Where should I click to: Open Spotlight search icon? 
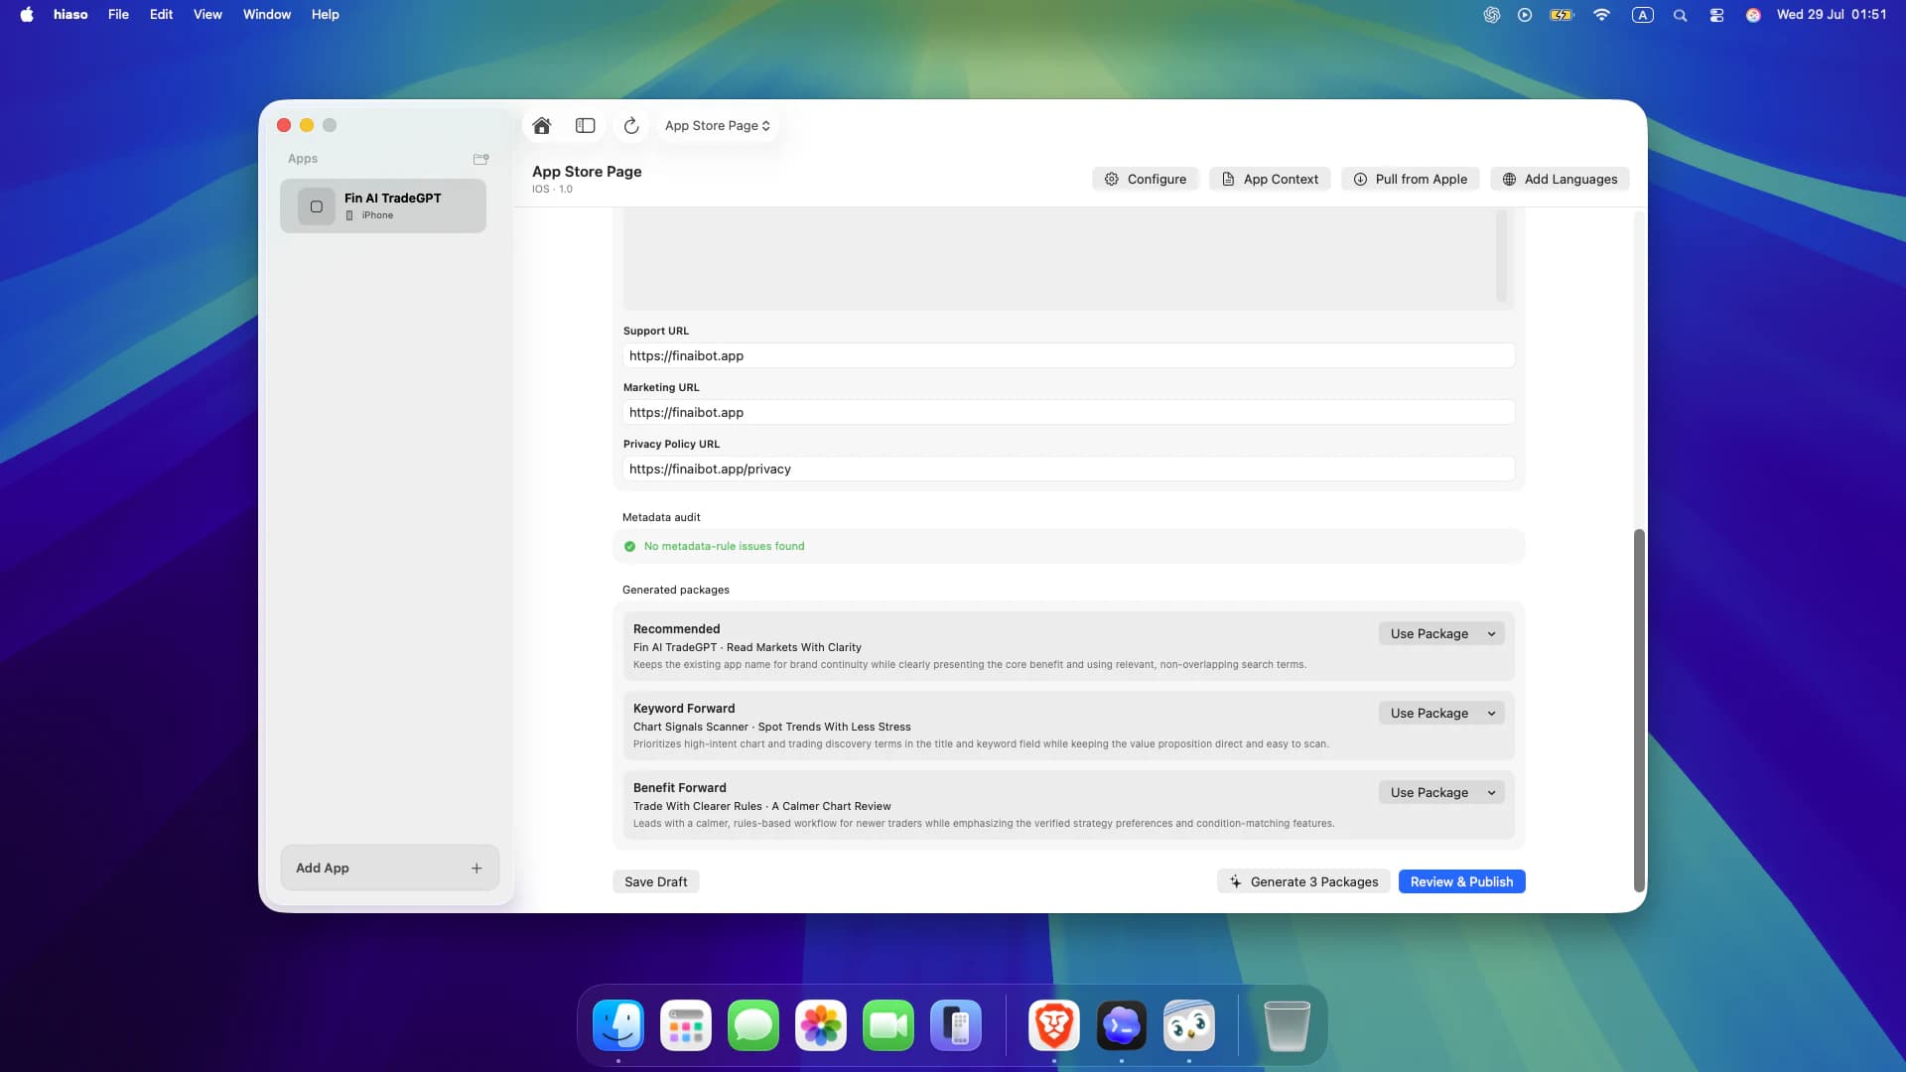tap(1680, 15)
